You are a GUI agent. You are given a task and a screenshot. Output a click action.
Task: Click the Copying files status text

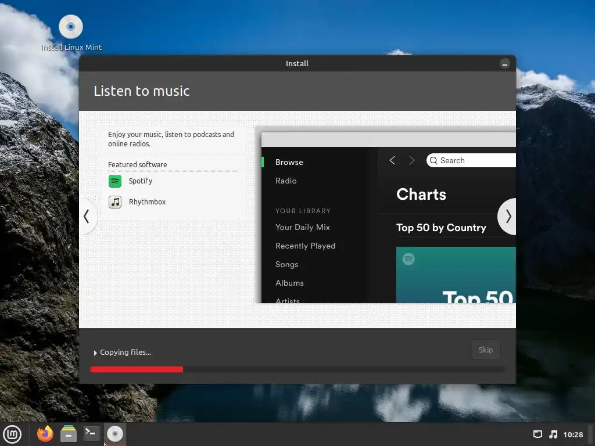click(126, 353)
